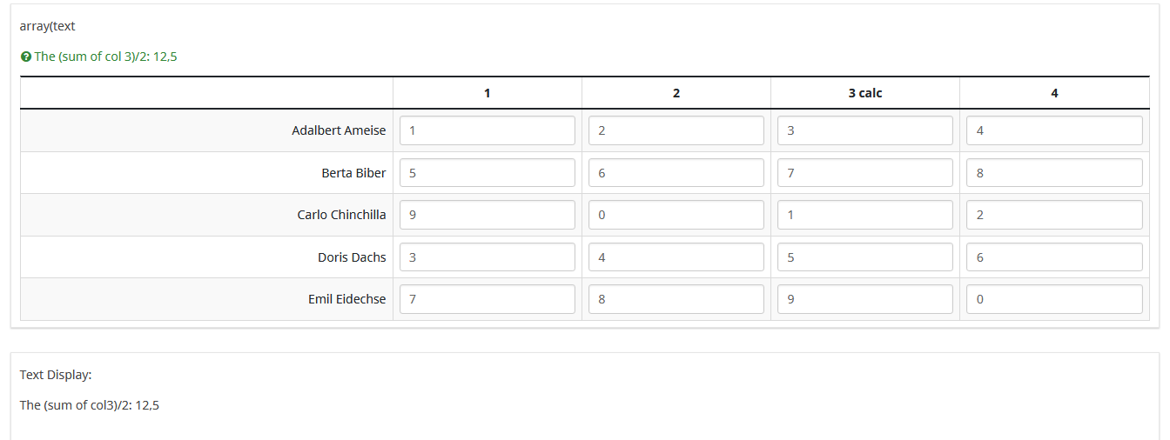Select Carlo Chinchilla column 1 field
Viewport: 1170px width, 440px height.
(487, 215)
